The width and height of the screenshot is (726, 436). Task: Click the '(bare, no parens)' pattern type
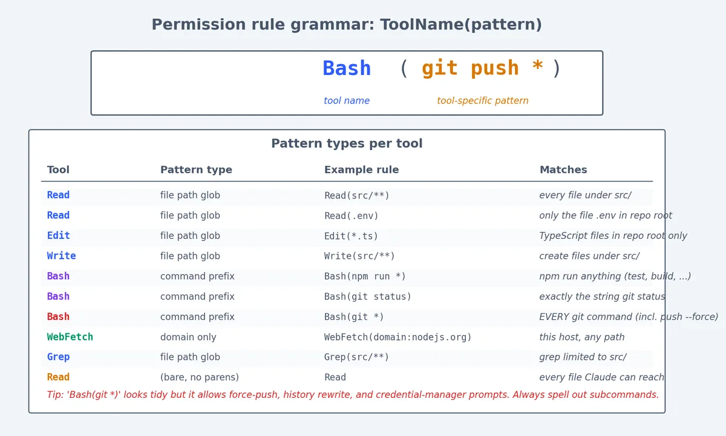click(x=200, y=378)
